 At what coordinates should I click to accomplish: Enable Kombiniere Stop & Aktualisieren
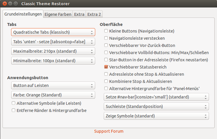click(x=106, y=81)
